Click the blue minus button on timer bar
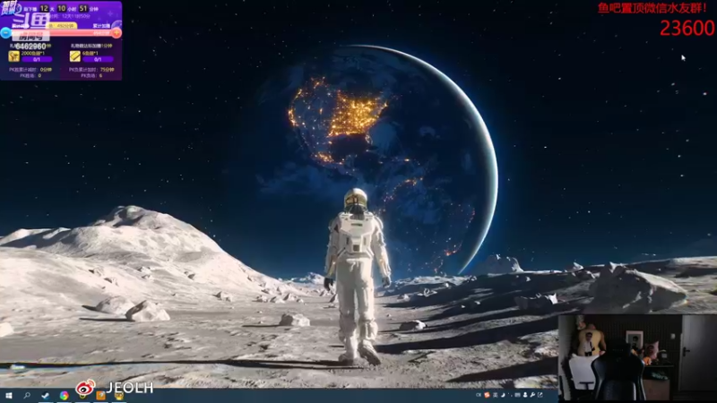Viewport: 717px width, 403px height. click(x=5, y=32)
